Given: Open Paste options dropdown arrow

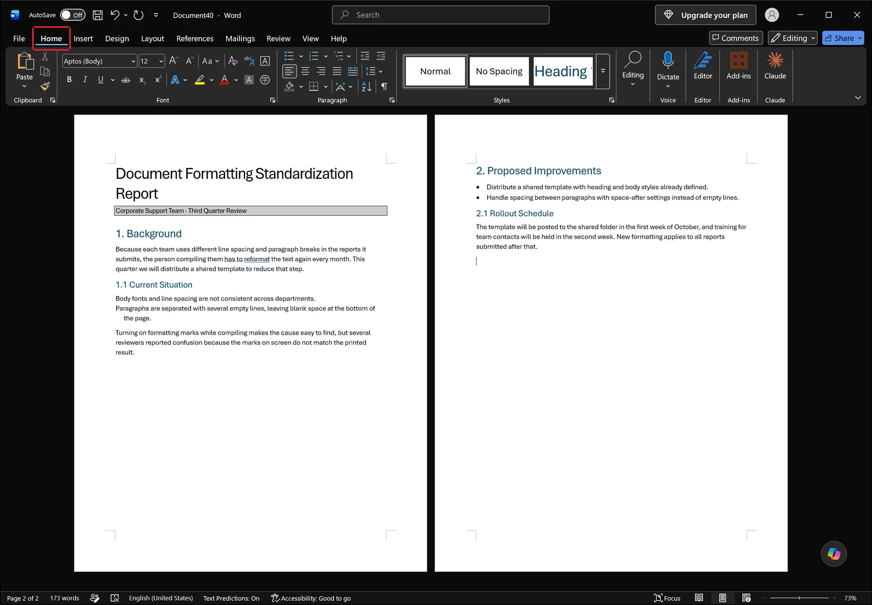Looking at the screenshot, I should pos(25,86).
